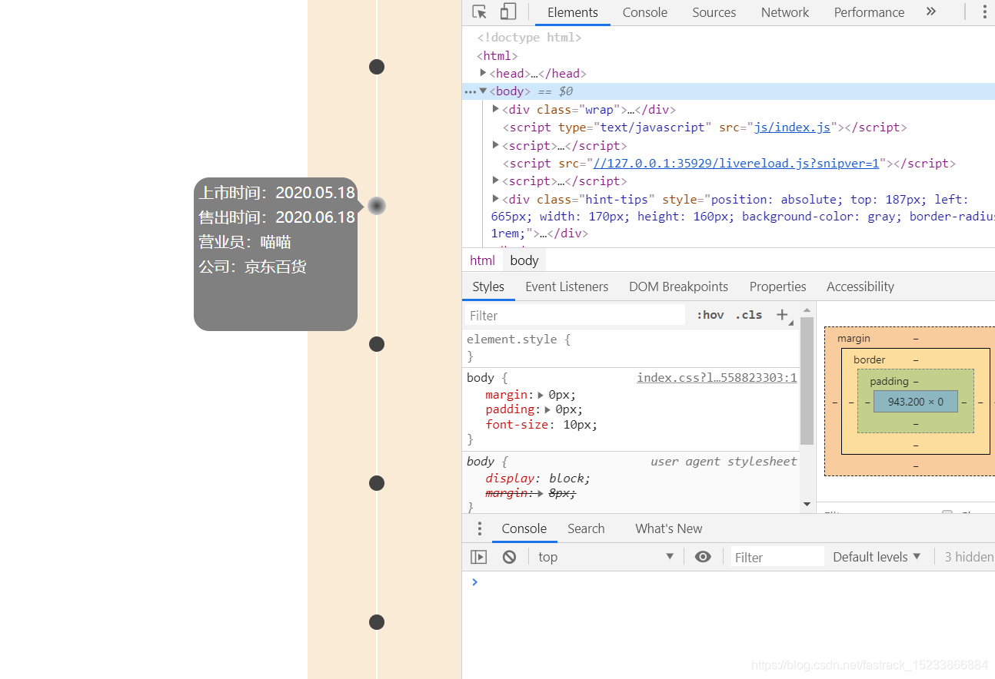This screenshot has height=679, width=995.
Task: Create live expression eye icon
Action: [x=703, y=557]
